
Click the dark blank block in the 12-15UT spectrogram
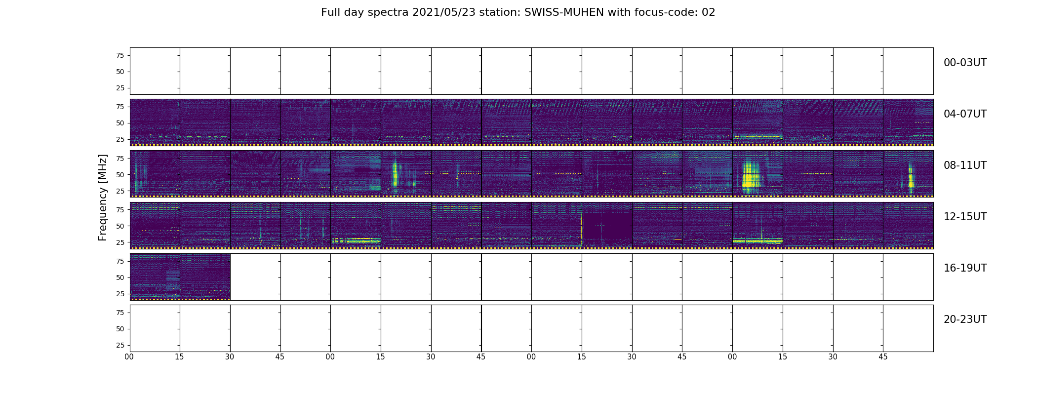[x=607, y=226]
